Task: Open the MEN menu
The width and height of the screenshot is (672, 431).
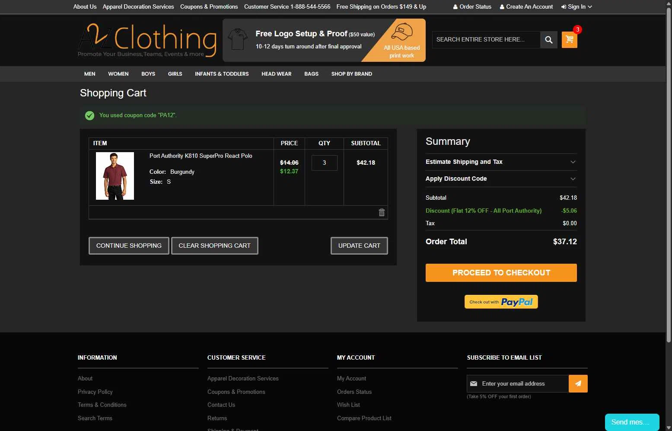Action: [90, 74]
